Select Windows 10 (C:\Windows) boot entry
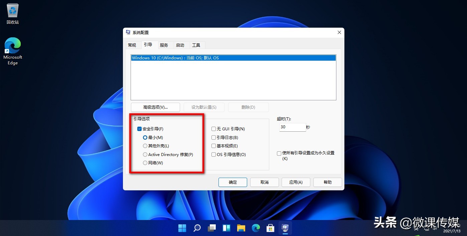 (x=233, y=58)
